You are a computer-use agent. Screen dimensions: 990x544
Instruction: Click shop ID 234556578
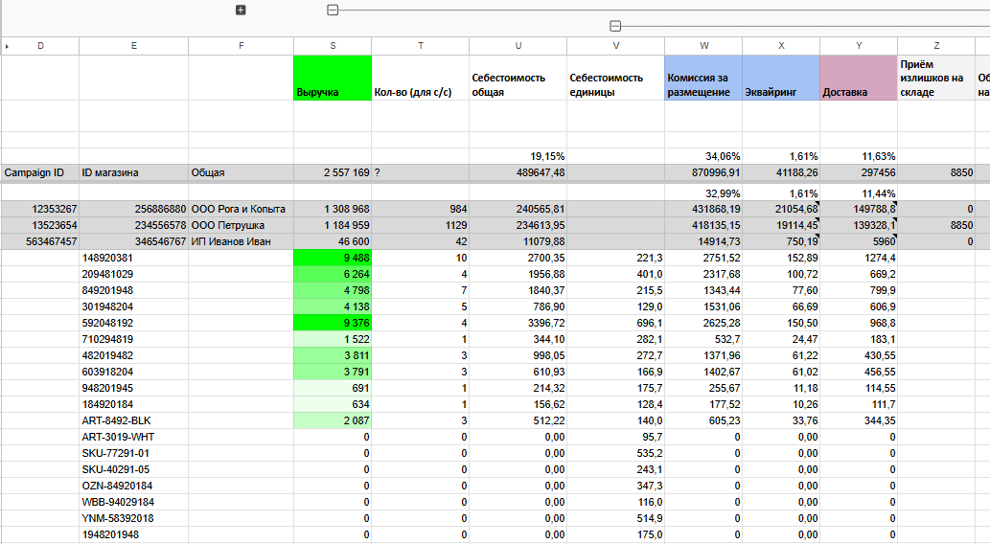click(134, 225)
